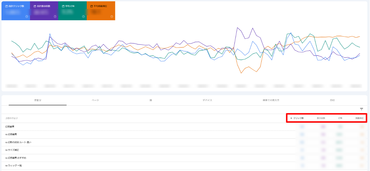370x171 pixels.
Task: Click help icon on 合計表示回数 card
Action: 55,16
